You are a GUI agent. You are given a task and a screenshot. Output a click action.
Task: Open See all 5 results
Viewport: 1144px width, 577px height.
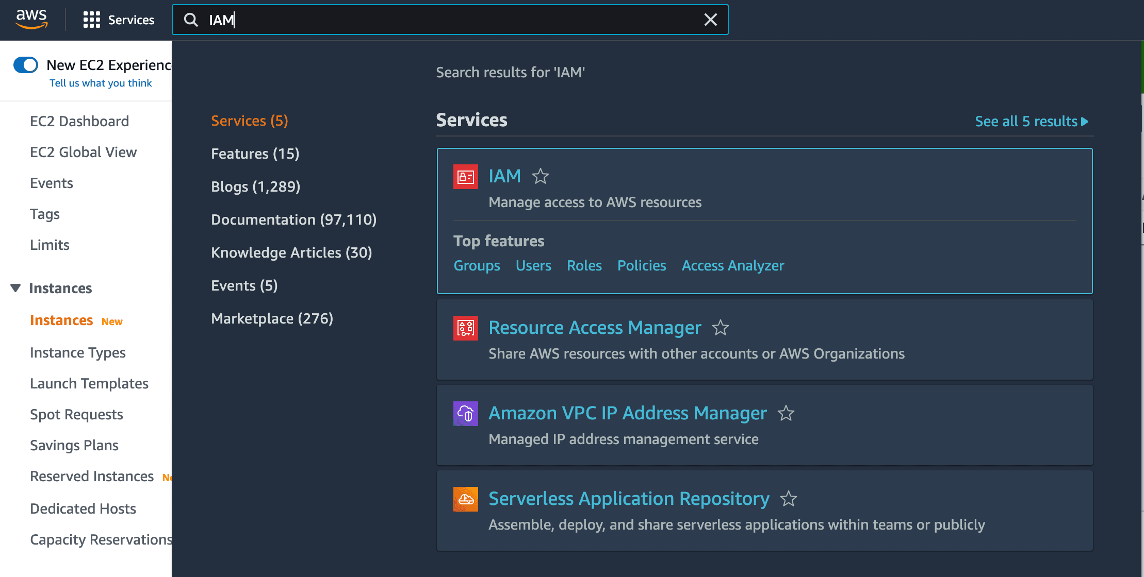(1031, 121)
